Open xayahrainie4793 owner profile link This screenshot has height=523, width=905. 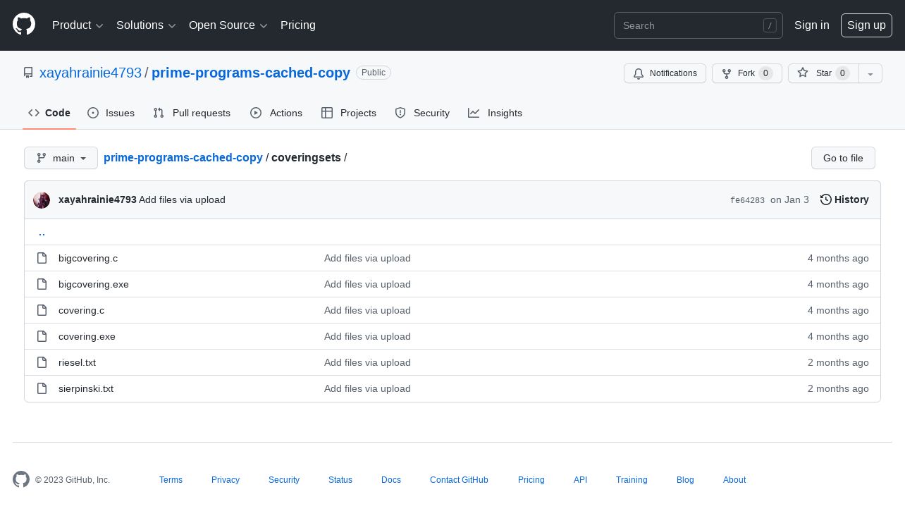point(90,73)
